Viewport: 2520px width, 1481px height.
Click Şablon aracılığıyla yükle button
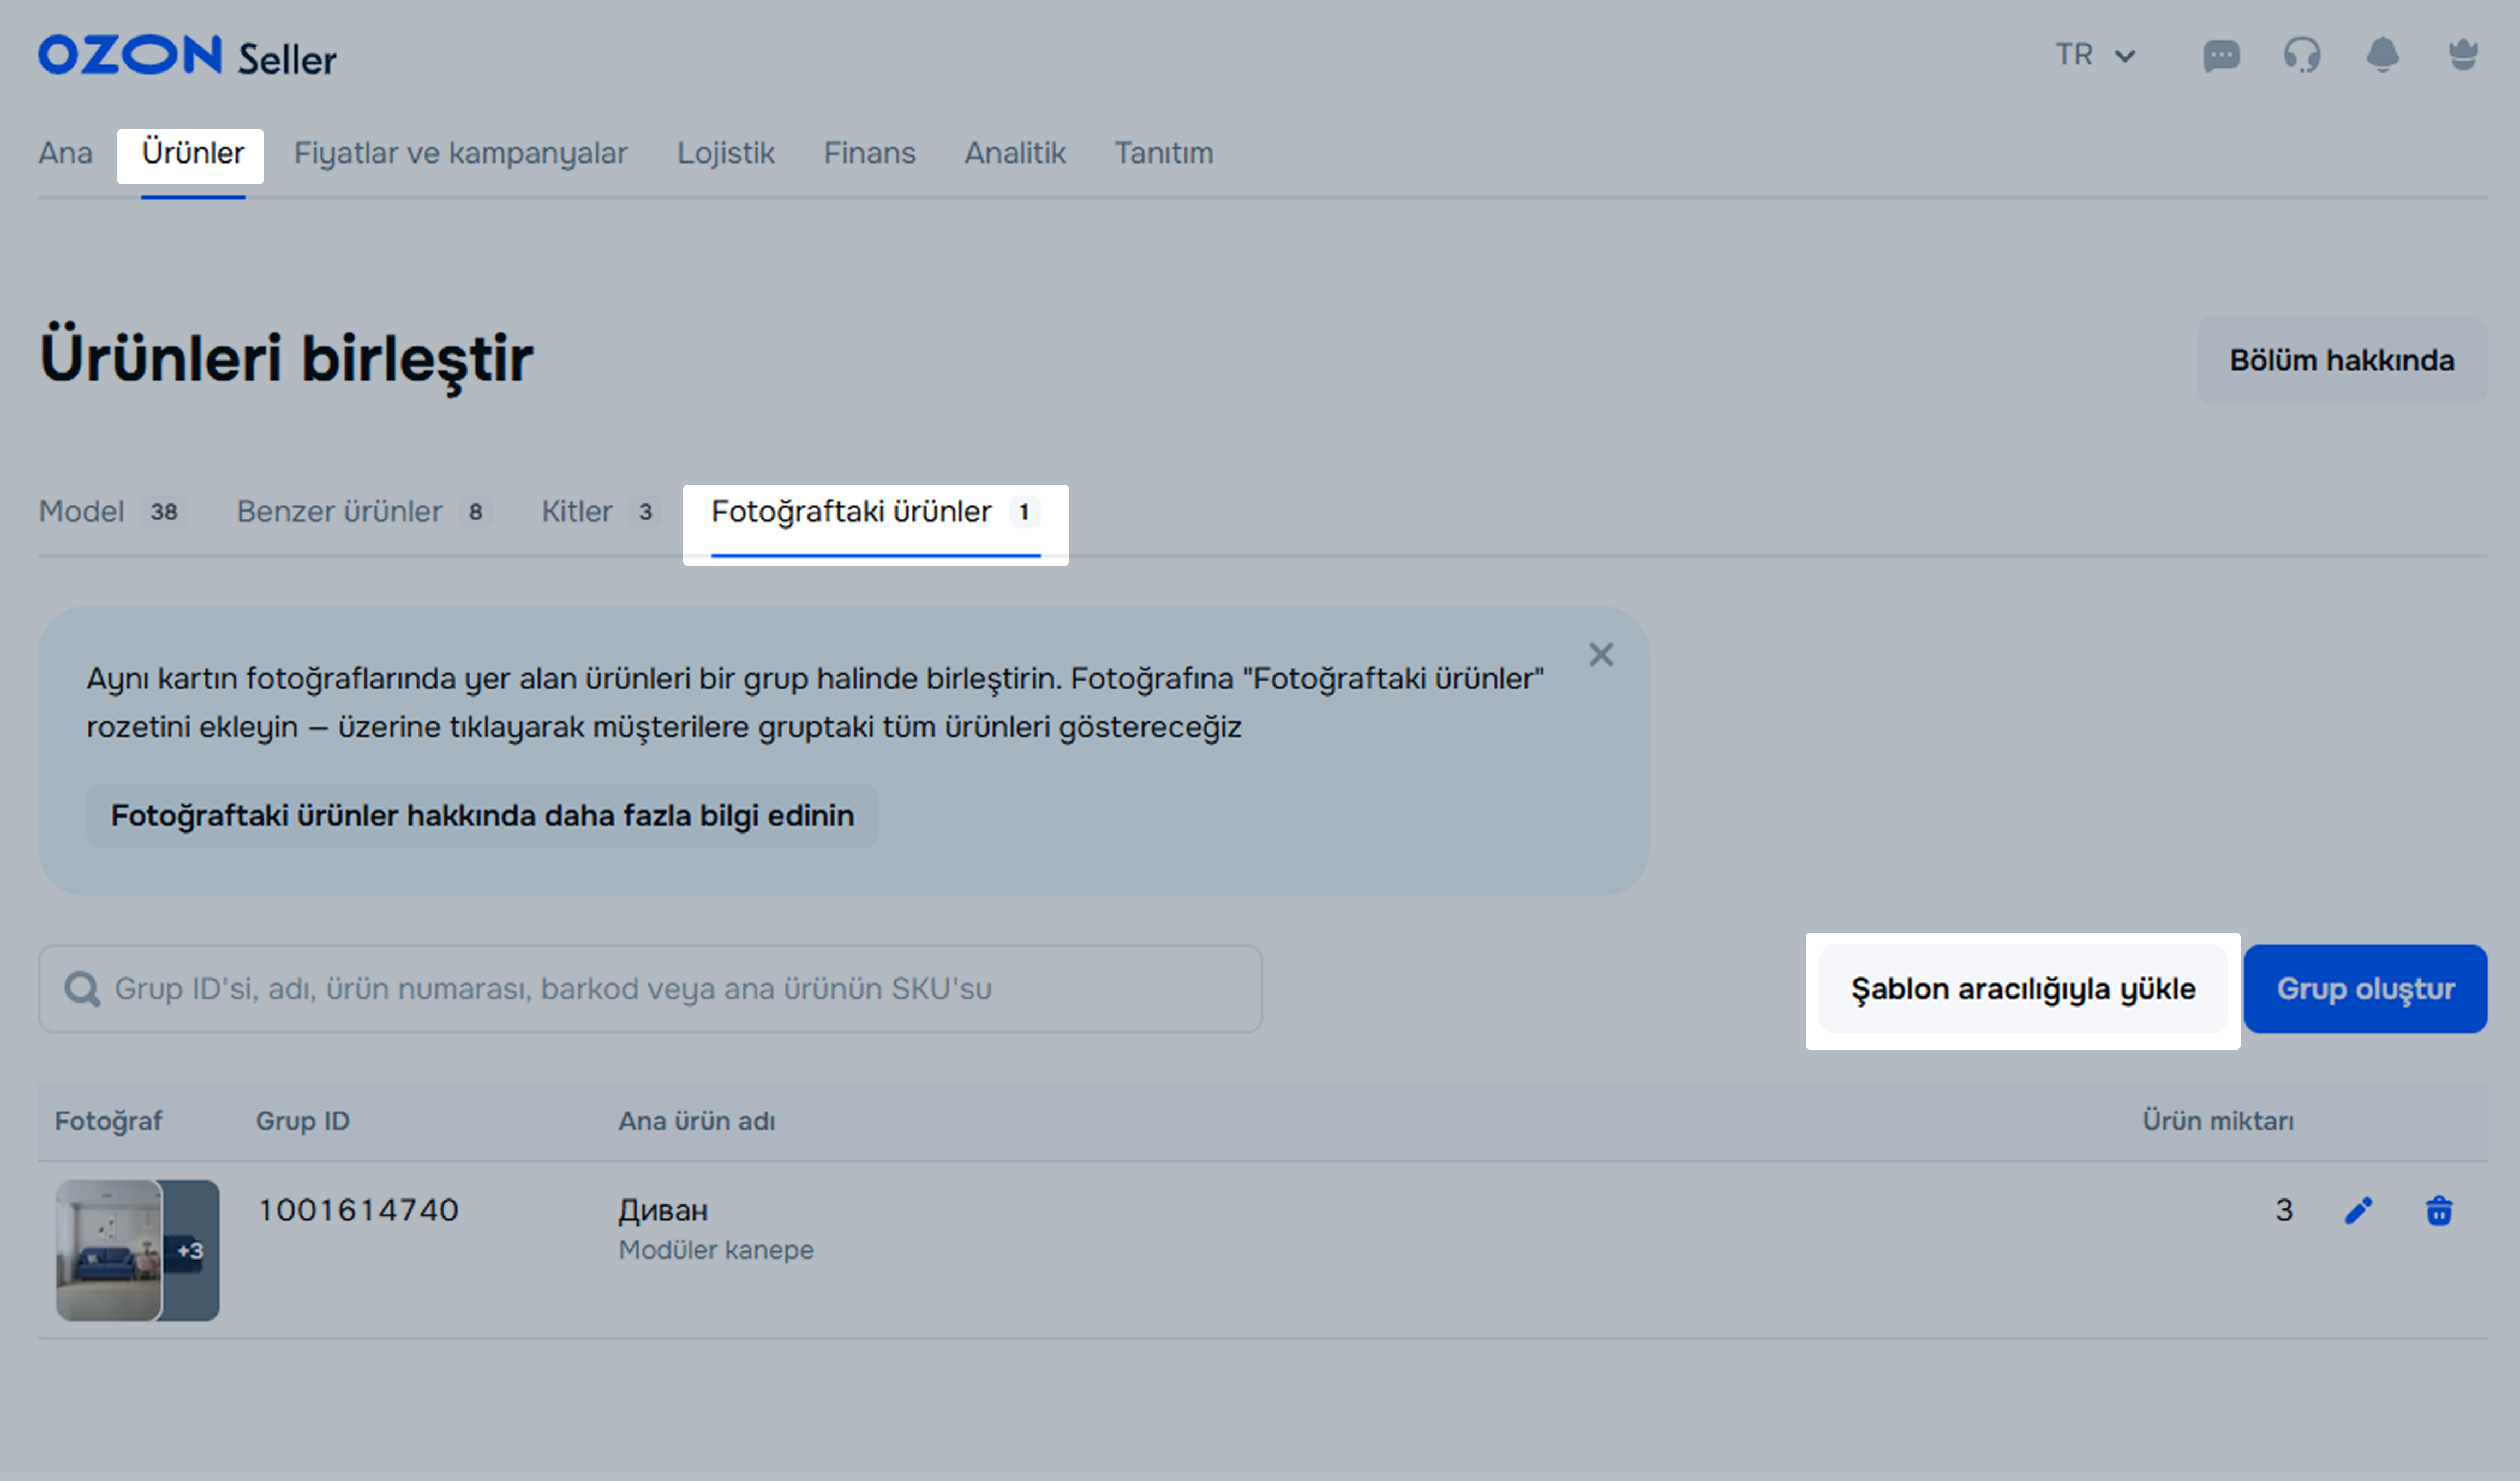[2022, 989]
